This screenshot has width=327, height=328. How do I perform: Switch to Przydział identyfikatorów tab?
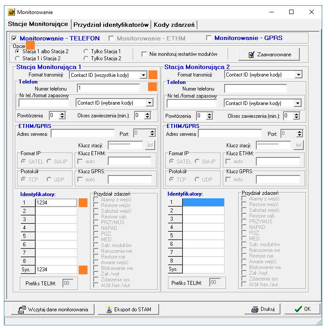[x=111, y=25]
